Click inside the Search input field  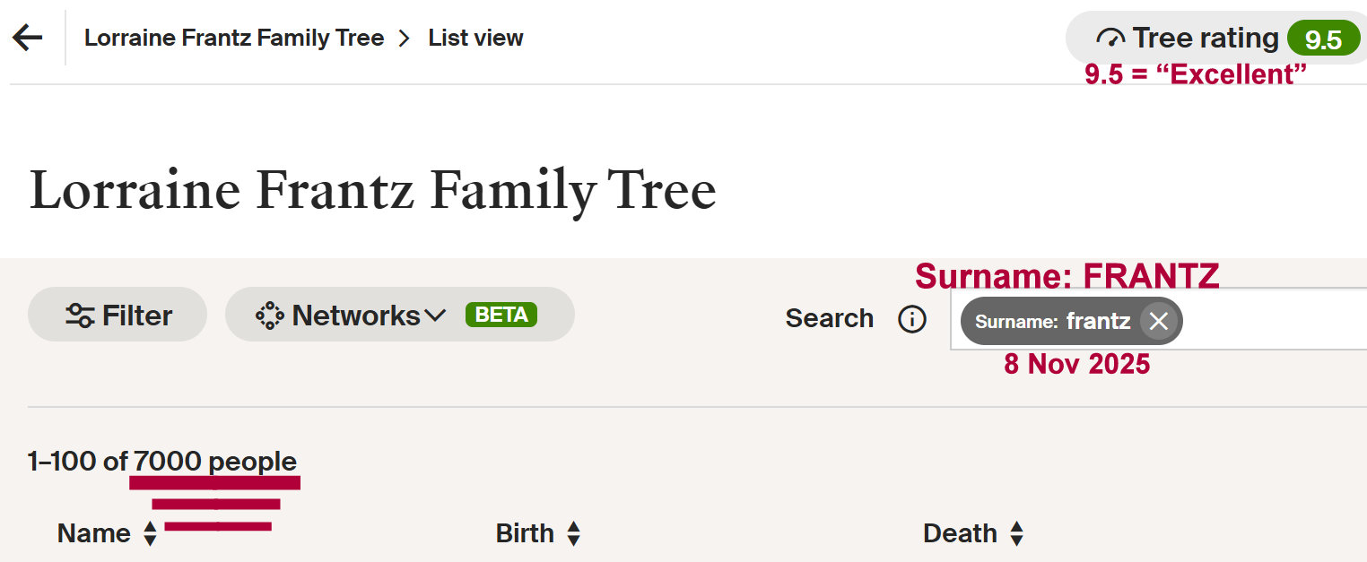point(1274,319)
